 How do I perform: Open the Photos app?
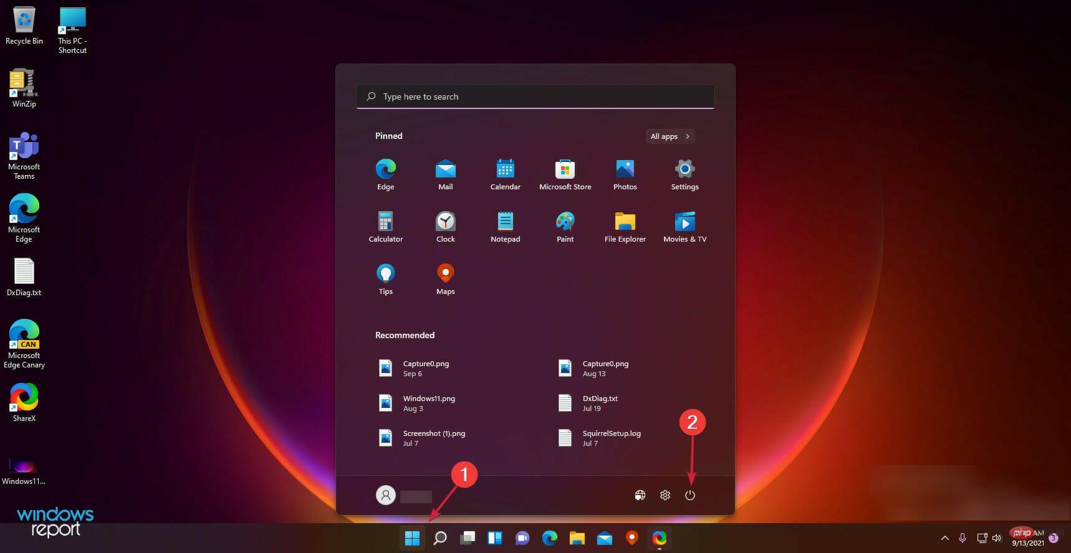(x=625, y=175)
